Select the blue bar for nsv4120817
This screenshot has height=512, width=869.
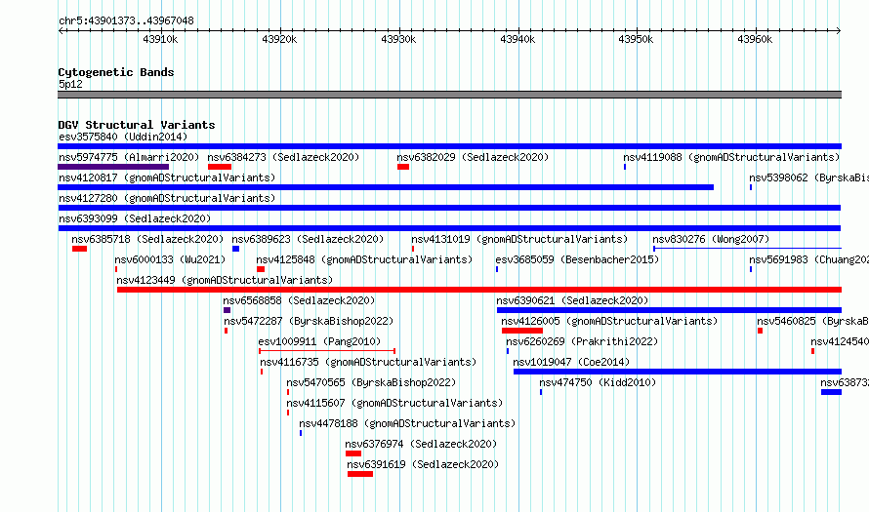pyautogui.click(x=386, y=187)
